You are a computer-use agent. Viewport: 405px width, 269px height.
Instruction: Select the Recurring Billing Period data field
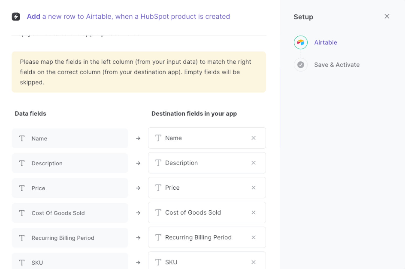(70, 238)
